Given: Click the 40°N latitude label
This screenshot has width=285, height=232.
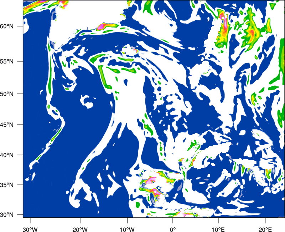Looking at the screenshot, I should (x=7, y=155).
